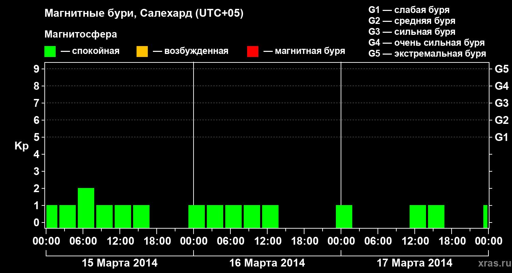Click 'G1 — слабая буря' legend line
The height and width of the screenshot is (273, 512).
pyautogui.click(x=409, y=10)
